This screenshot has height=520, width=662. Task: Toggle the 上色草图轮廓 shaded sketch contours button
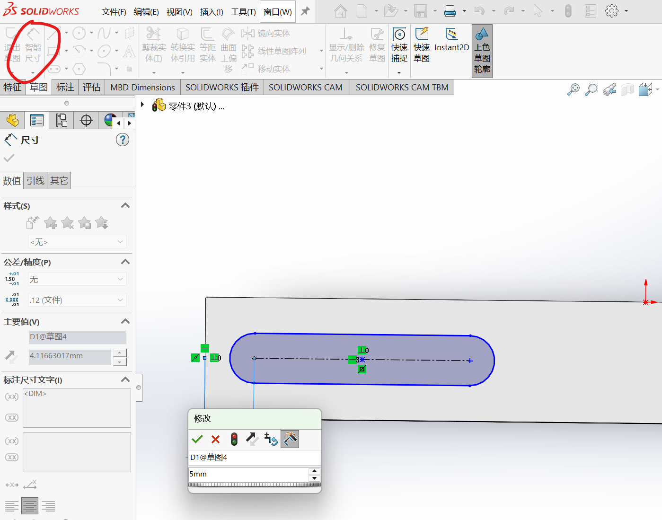(482, 51)
